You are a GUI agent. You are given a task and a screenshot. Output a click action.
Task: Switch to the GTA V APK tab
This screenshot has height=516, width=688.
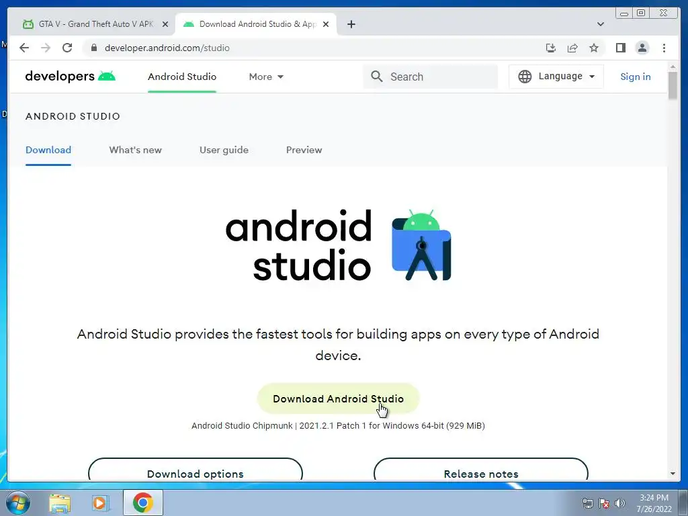[x=94, y=24]
